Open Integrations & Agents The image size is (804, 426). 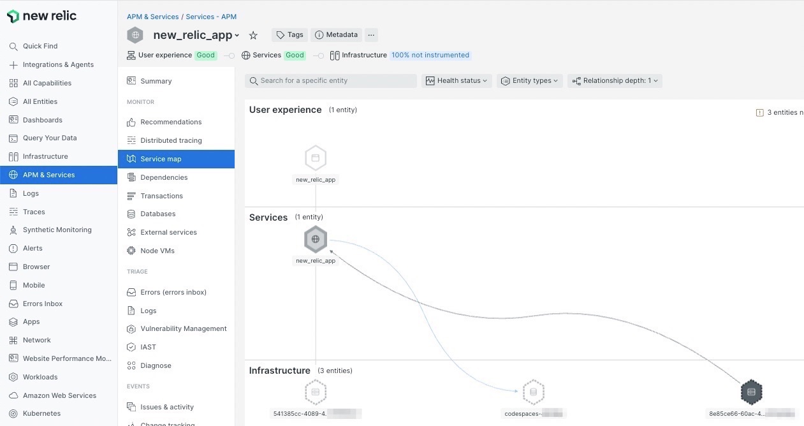pos(59,64)
